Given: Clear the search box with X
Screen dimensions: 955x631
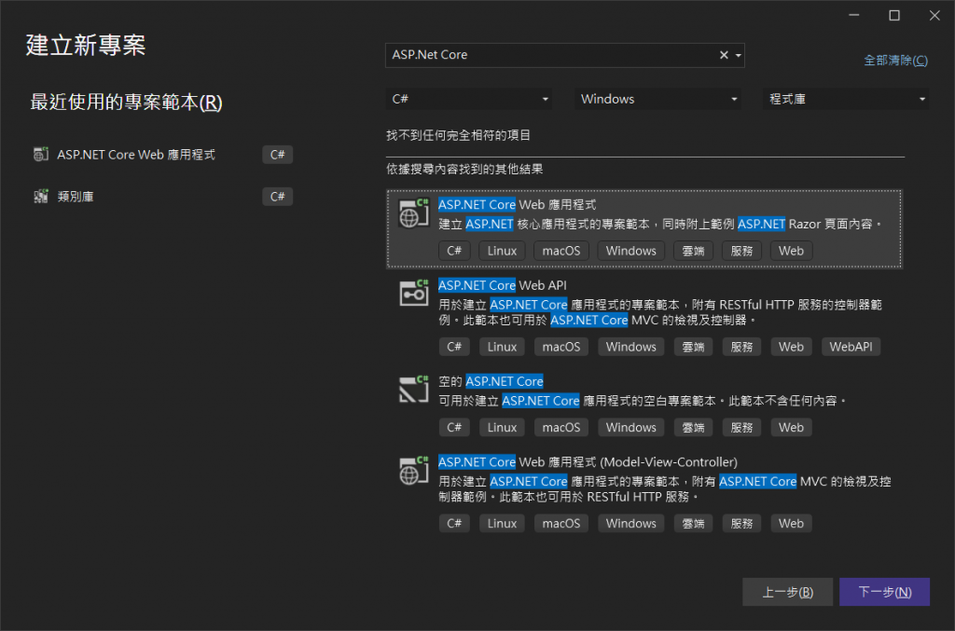Looking at the screenshot, I should 724,55.
